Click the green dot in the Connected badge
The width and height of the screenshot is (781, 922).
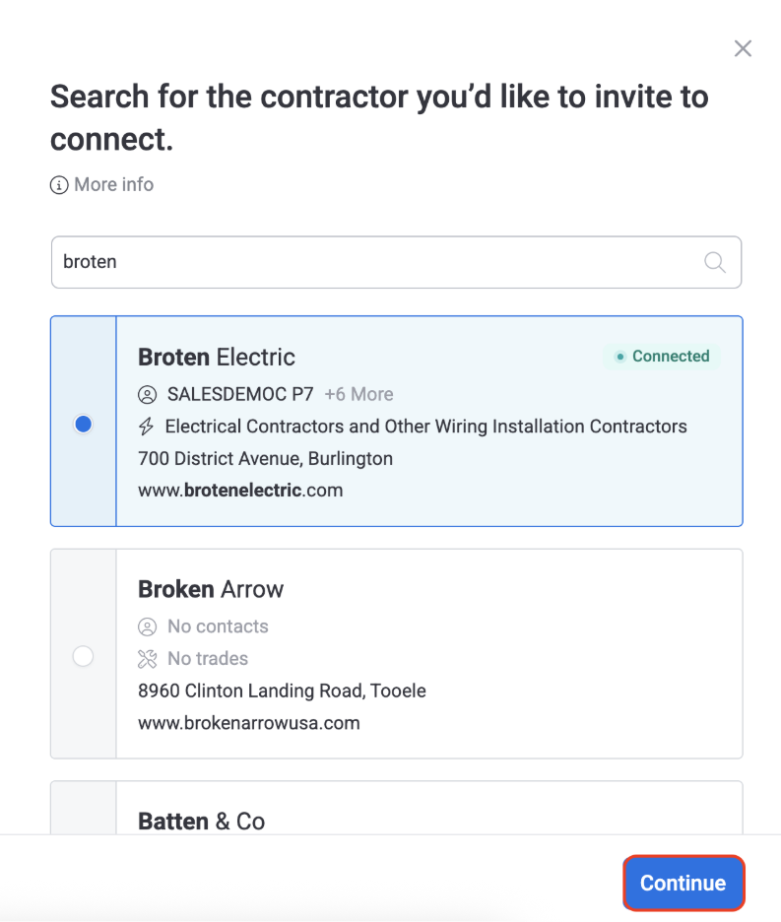point(619,357)
